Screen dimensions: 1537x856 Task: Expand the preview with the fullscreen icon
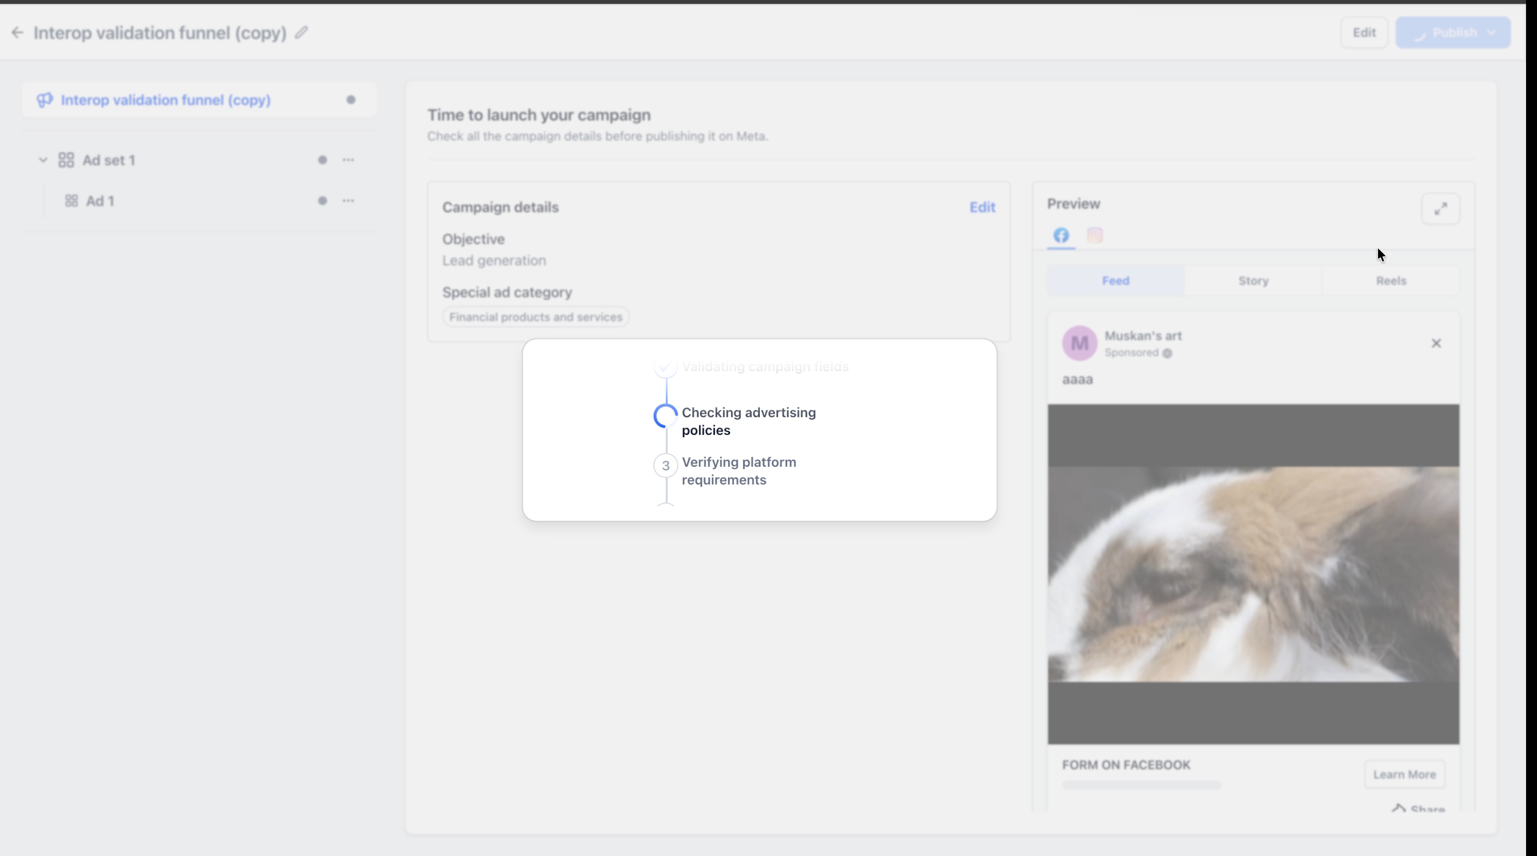tap(1441, 209)
